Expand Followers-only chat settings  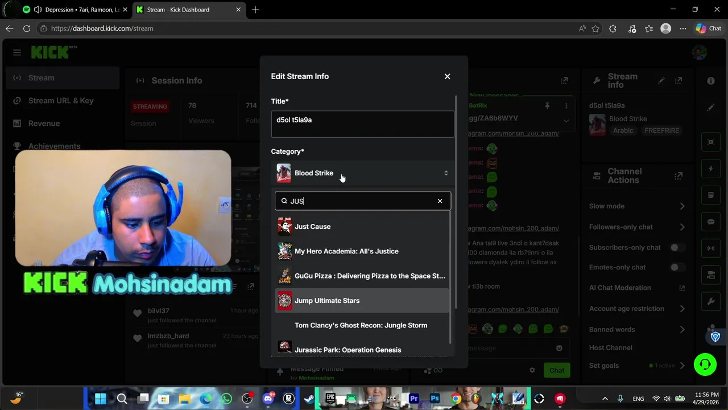(637, 227)
